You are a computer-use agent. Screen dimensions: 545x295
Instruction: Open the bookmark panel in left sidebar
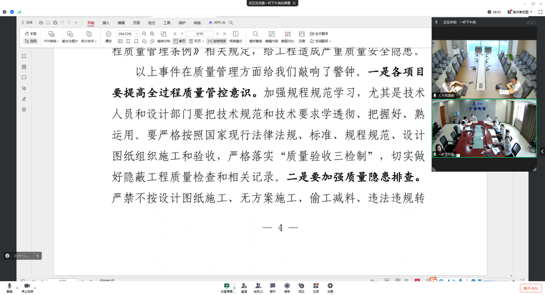point(24,56)
